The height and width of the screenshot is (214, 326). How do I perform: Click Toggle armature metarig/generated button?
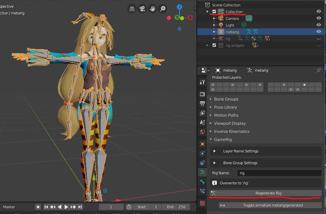pyautogui.click(x=270, y=205)
